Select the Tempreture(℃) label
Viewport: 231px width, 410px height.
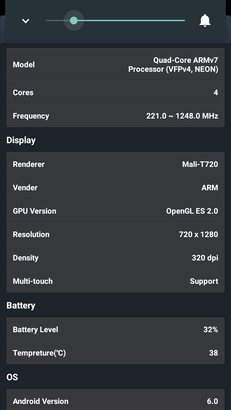(x=39, y=353)
